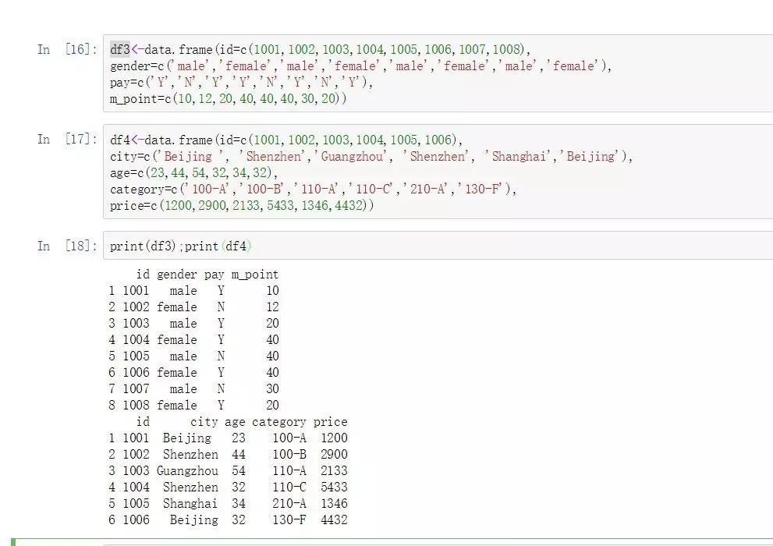Click price value '4432' in df4 output
Image resolution: width=773 pixels, height=546 pixels.
click(334, 519)
